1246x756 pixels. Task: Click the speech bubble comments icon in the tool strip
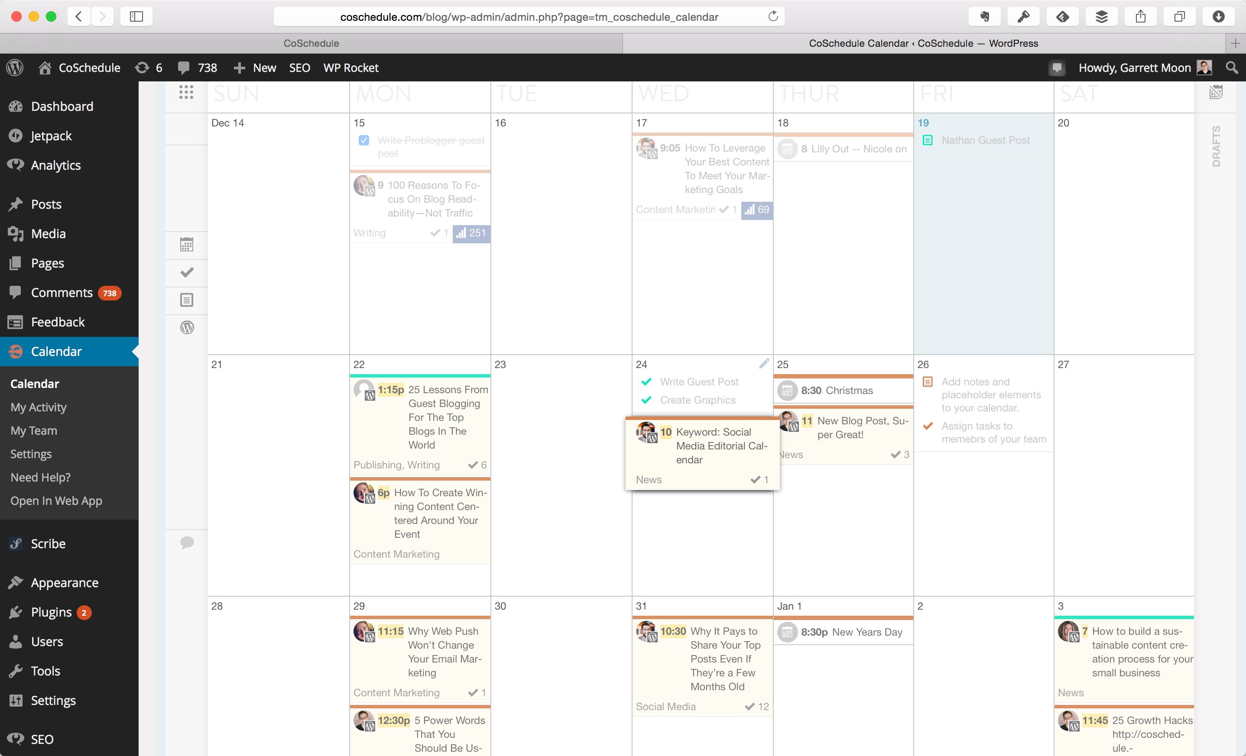[187, 543]
